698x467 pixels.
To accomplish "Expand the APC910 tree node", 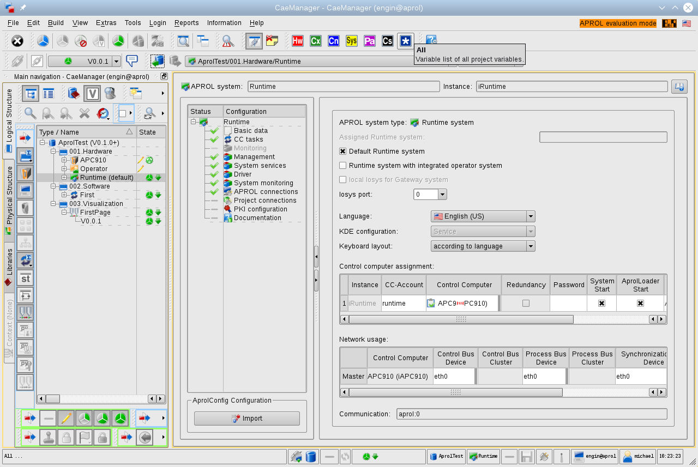I will click(64, 160).
